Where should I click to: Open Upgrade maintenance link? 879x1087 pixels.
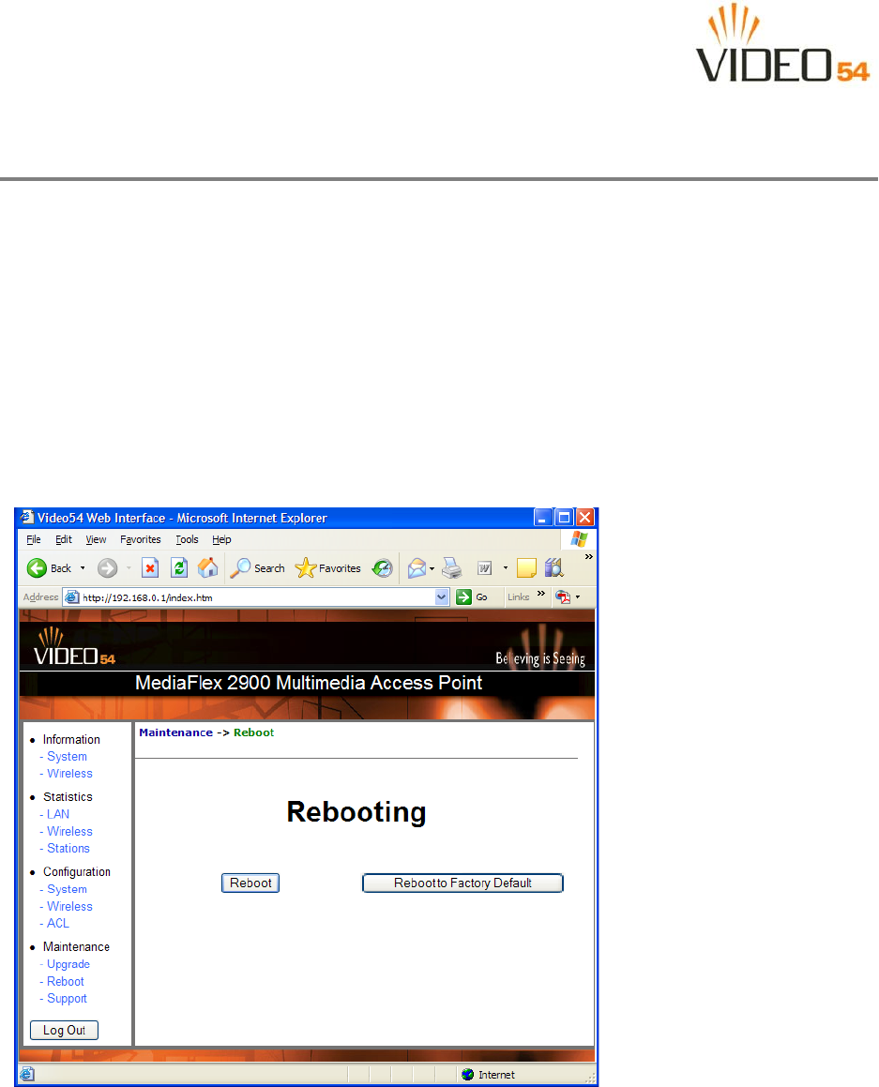coord(68,963)
